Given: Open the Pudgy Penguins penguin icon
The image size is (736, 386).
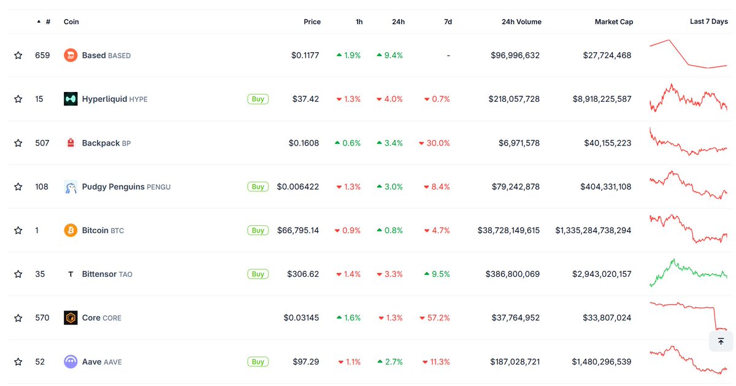Looking at the screenshot, I should 71,187.
